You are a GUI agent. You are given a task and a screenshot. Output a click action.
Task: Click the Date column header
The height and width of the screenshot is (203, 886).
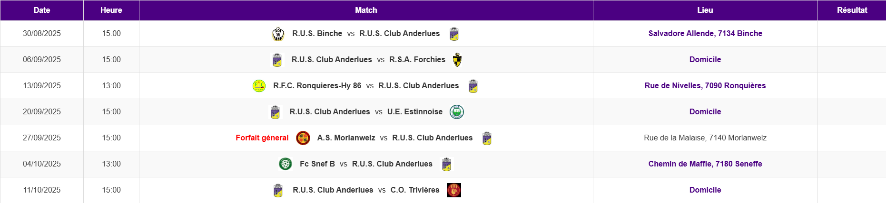[x=42, y=10]
